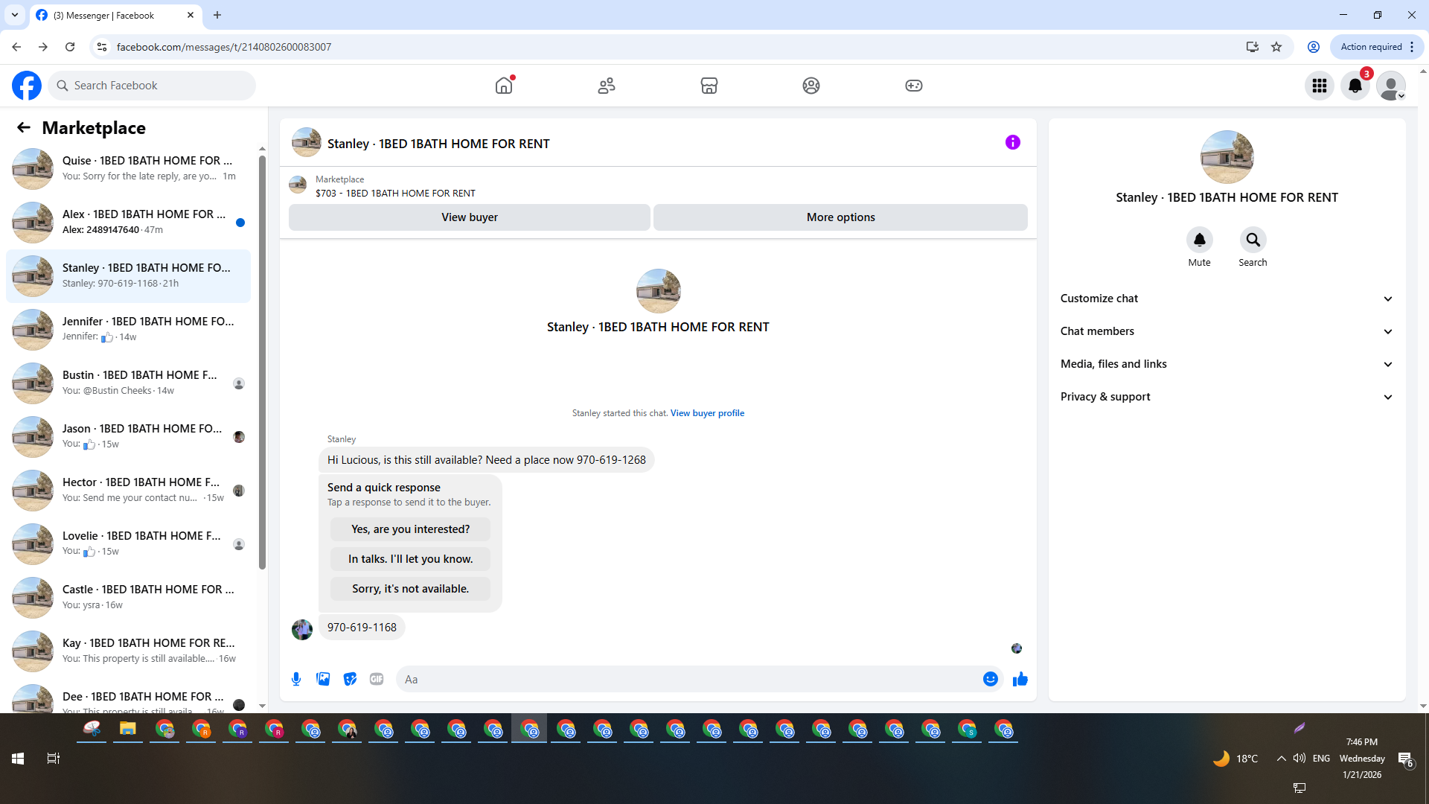Open the Facebook menu grid icon
The width and height of the screenshot is (1429, 804).
tap(1319, 86)
